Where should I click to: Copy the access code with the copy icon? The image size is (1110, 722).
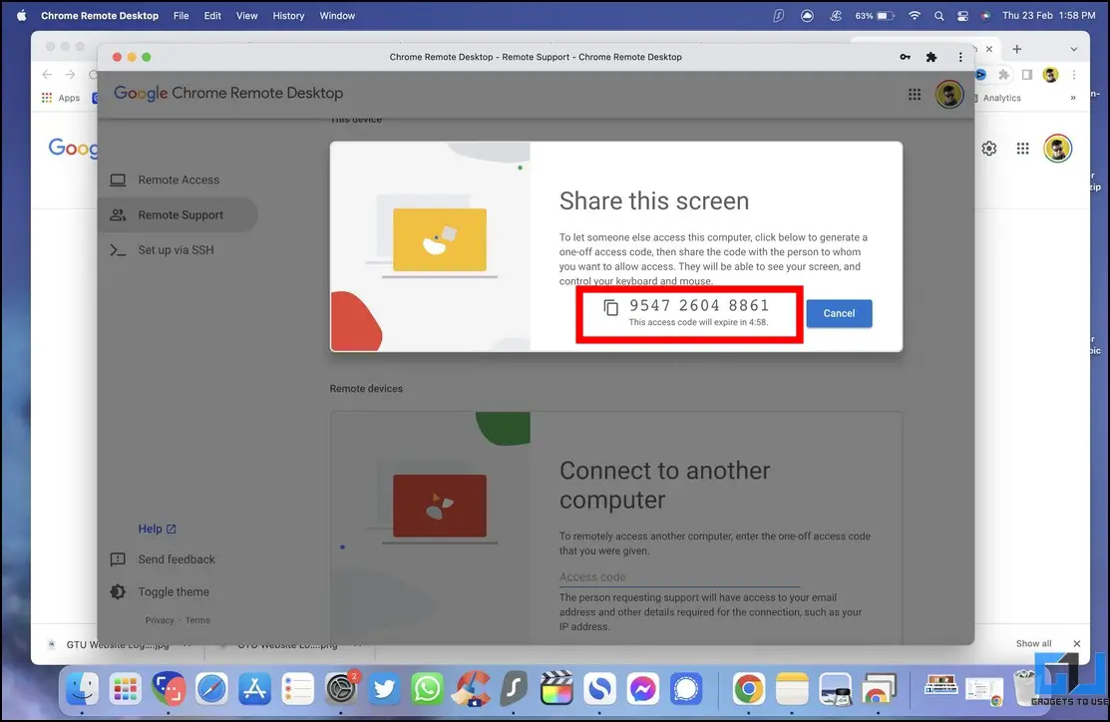(611, 307)
